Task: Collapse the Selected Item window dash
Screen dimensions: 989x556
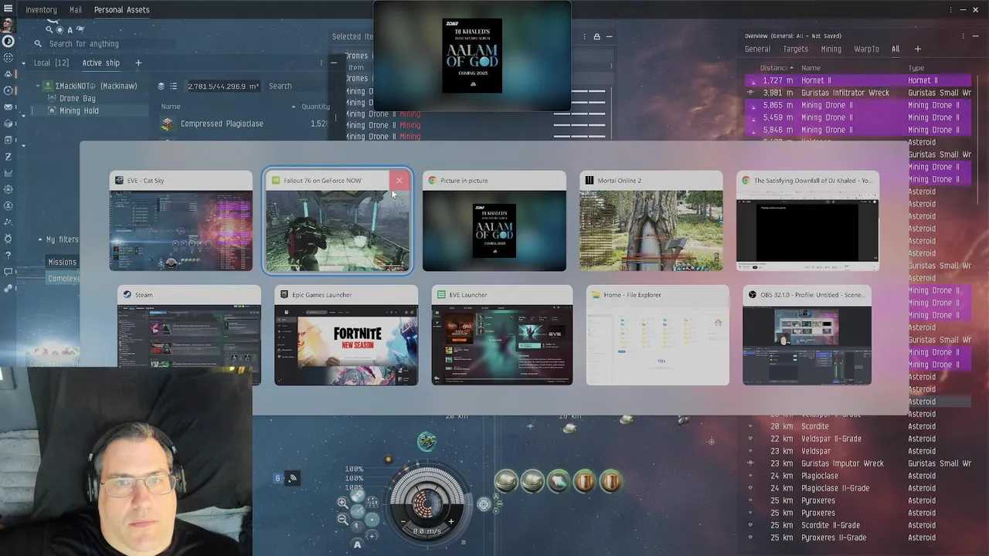Action: pyautogui.click(x=609, y=36)
